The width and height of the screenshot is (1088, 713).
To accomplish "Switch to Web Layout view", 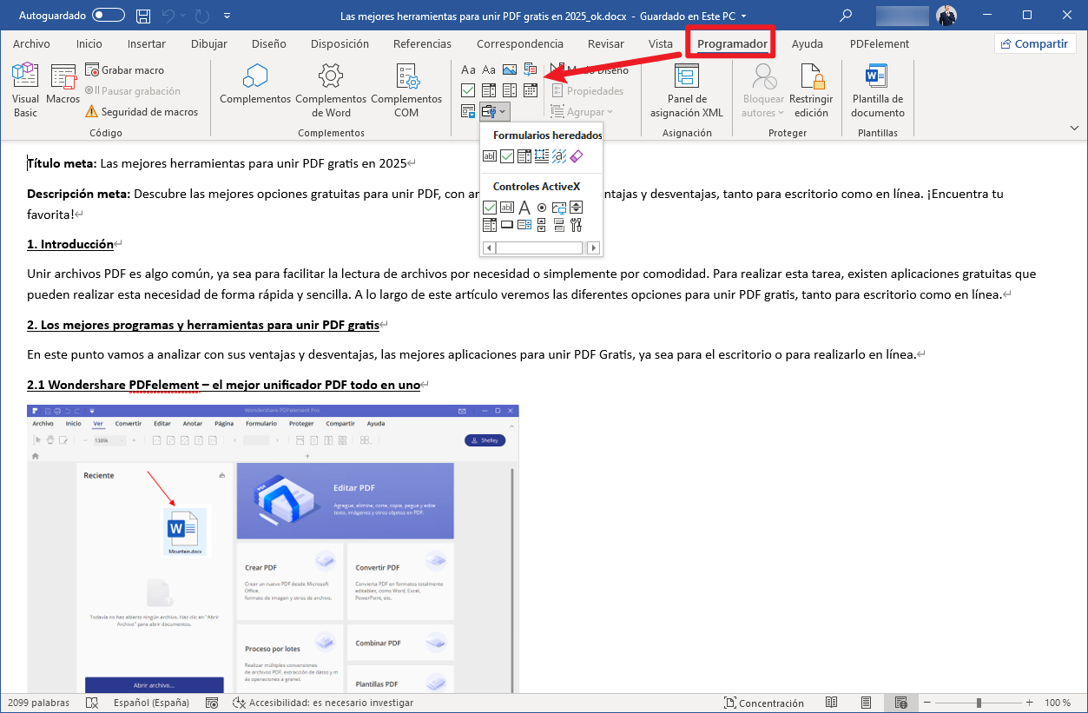I will point(901,703).
